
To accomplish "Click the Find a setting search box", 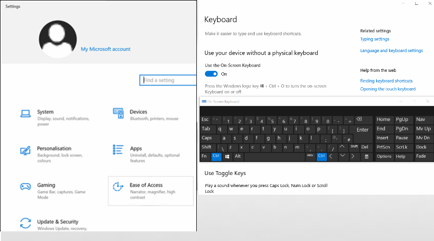I will 168,80.
